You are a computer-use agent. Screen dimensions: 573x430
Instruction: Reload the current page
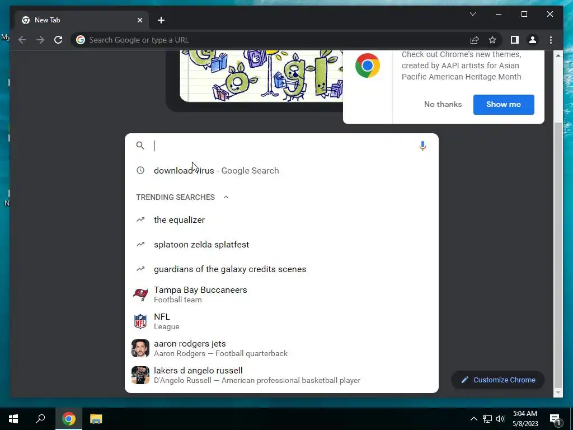click(x=58, y=40)
